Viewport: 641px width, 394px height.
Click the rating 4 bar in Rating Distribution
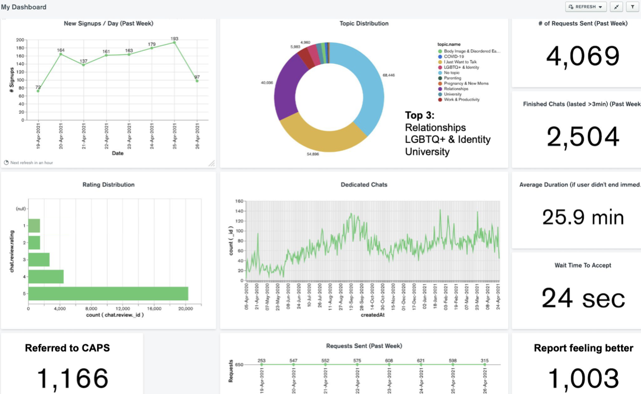pos(46,277)
